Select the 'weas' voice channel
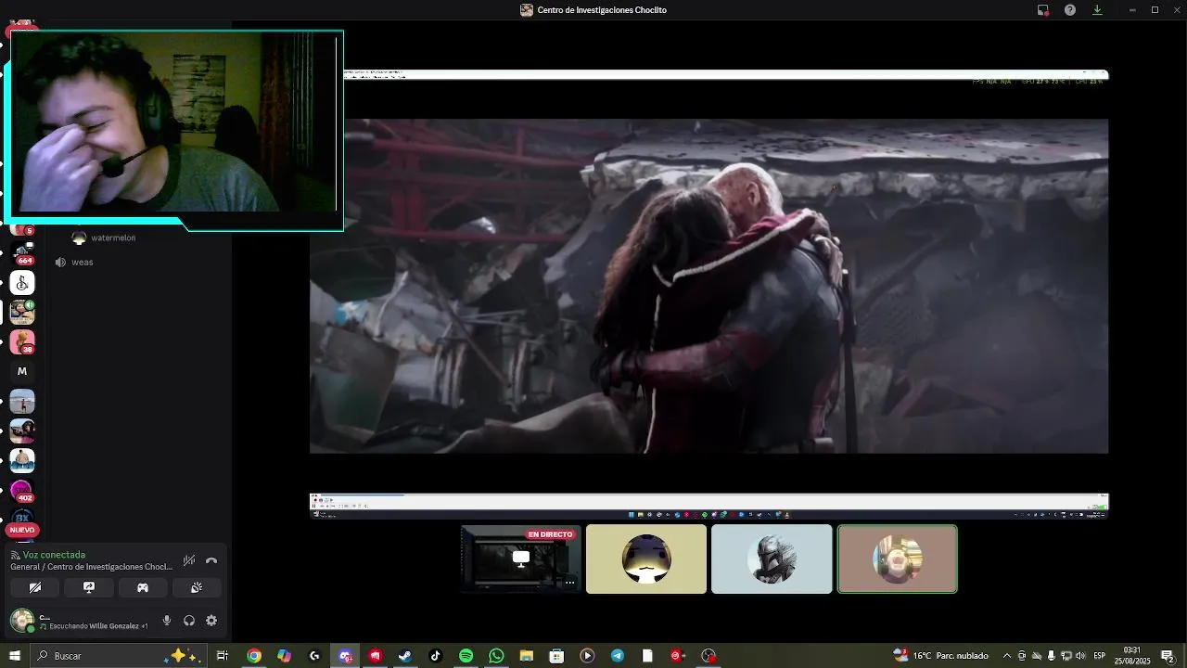The image size is (1187, 668). point(83,263)
